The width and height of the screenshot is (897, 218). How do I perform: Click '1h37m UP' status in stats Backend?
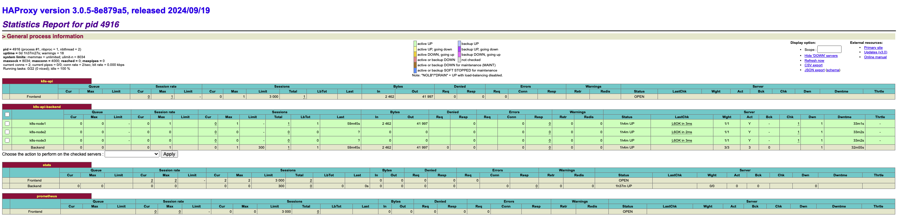click(x=624, y=186)
